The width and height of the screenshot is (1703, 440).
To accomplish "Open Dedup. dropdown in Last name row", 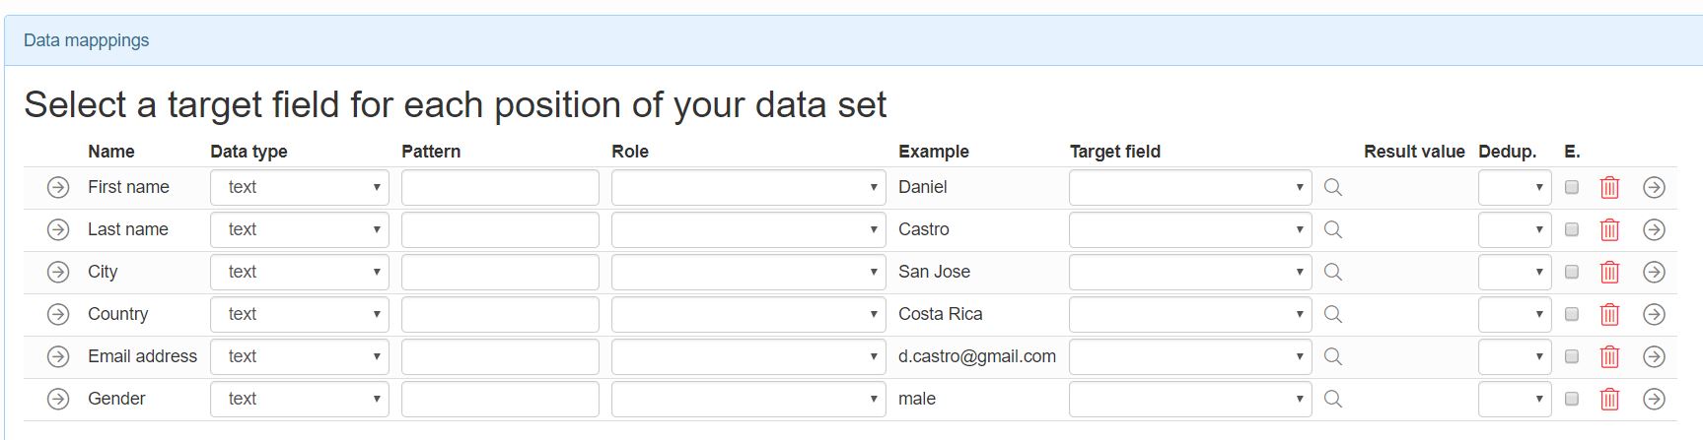I will pos(1515,229).
